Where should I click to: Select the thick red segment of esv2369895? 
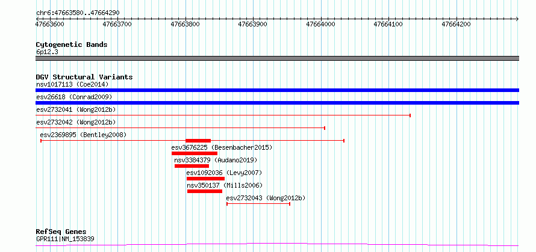pos(198,141)
